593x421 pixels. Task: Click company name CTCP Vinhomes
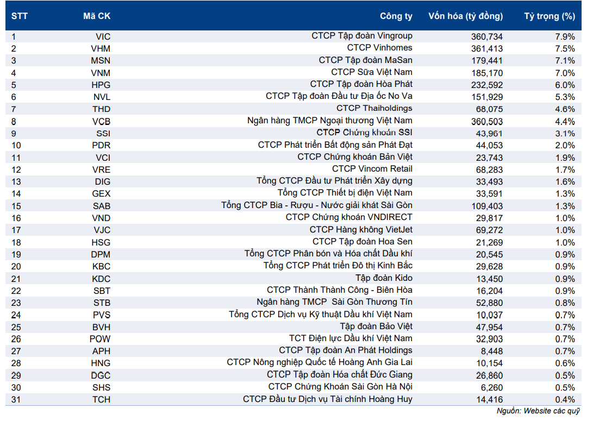point(380,48)
